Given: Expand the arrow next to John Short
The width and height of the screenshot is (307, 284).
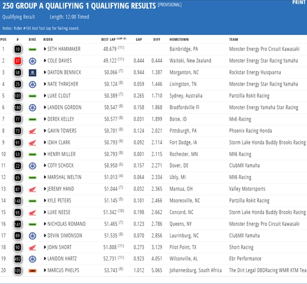Looking at the screenshot, I should [45, 247].
